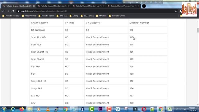Click channel number 114
Screen dimensions: 199x112
131,30
